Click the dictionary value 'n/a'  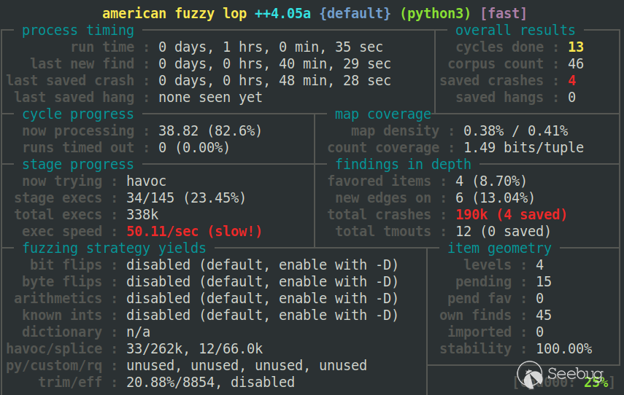tap(139, 332)
